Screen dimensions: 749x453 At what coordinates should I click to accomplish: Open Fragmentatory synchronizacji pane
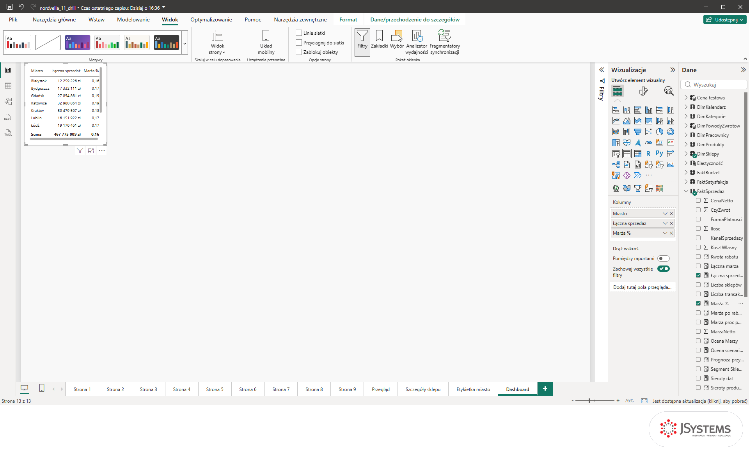tap(445, 42)
